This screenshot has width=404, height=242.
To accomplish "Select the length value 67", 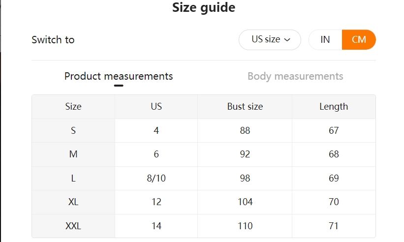I will [x=334, y=131].
